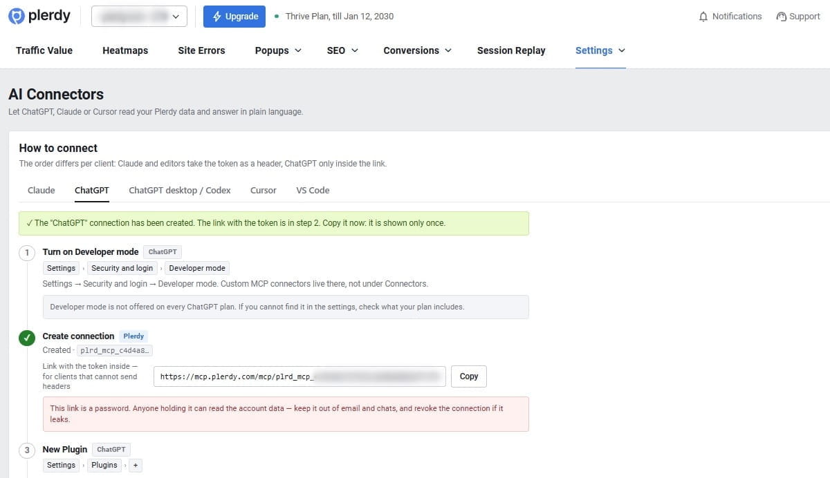
Task: Click the Plugins breadcrumb chip
Action: pos(104,465)
